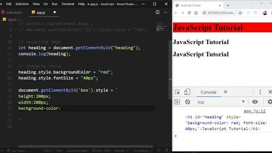Screen dimensions: 272x153
Task: Click Live Share in status bar
Action: (16, 151)
